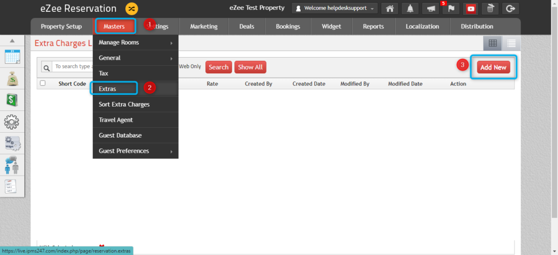Image resolution: width=558 pixels, height=255 pixels.
Task: Collapse the left sidebar with up arrow
Action: pyautogui.click(x=12, y=41)
